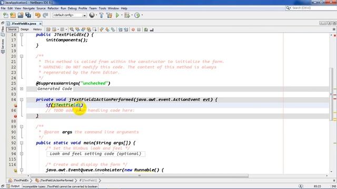
Task: Click the Search (Ctrl+I) field
Action: tap(311, 8)
